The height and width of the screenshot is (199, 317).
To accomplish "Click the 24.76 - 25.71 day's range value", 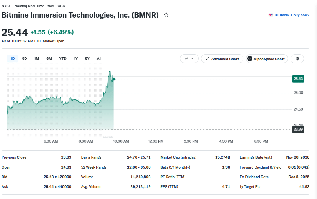I will pyautogui.click(x=139, y=157).
